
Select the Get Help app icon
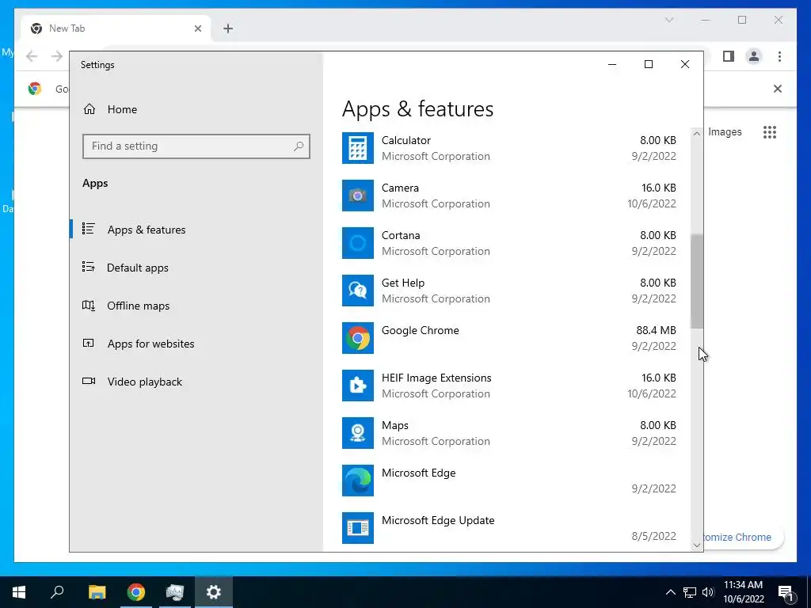pos(357,291)
